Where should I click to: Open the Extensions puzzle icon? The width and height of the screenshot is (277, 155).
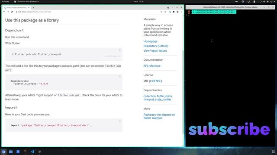(174, 12)
